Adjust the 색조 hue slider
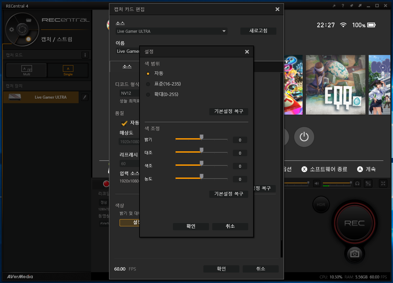393x283 pixels. [x=201, y=165]
